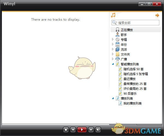Screen dimensions: 164x136
Task: Click the orange music note icon
Action: [113, 15]
